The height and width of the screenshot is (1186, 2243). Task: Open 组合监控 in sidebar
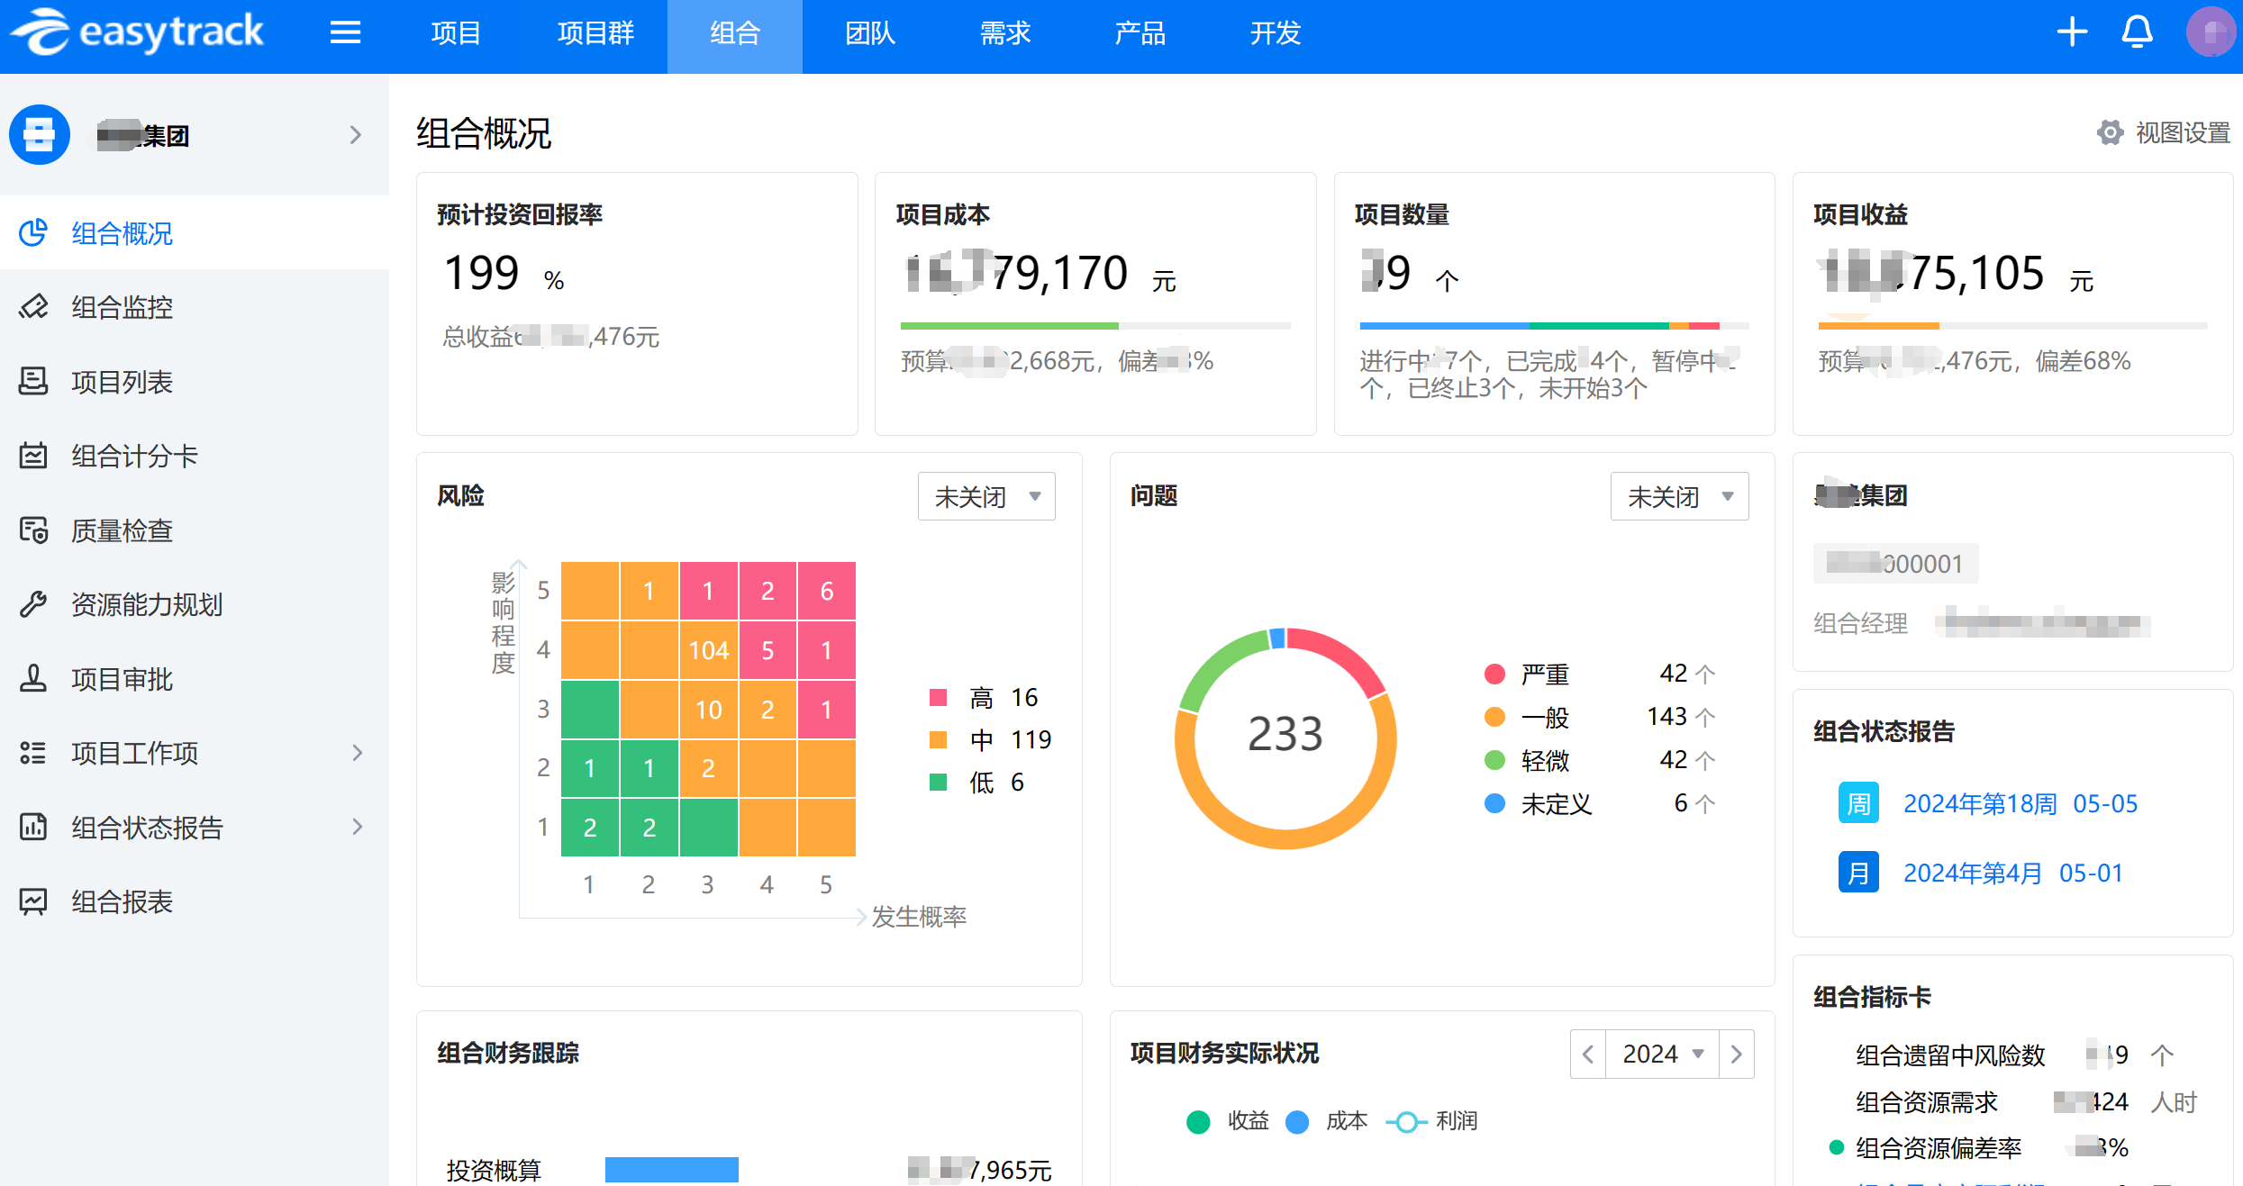(195, 307)
